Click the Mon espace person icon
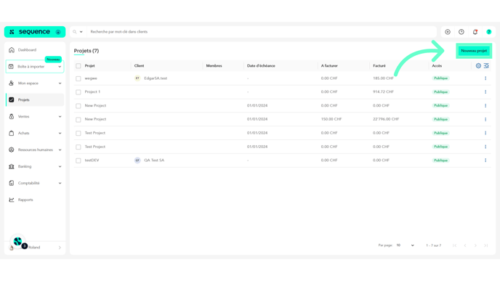Screen dimensions: 500x281 [12, 84]
